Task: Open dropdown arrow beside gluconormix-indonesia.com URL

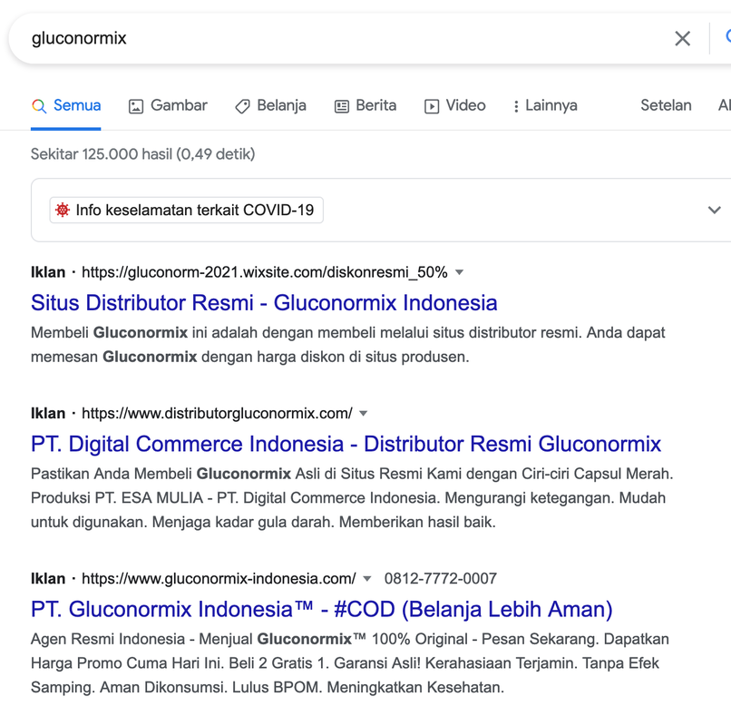Action: (367, 579)
